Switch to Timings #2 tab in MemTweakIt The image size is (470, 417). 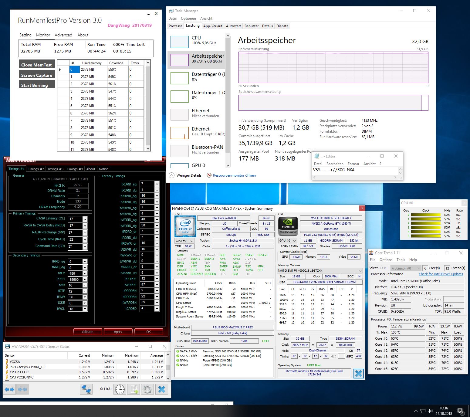point(36,169)
